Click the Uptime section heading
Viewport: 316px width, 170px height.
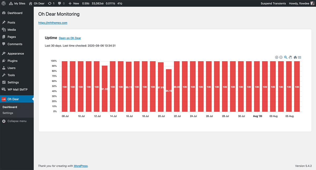point(51,38)
